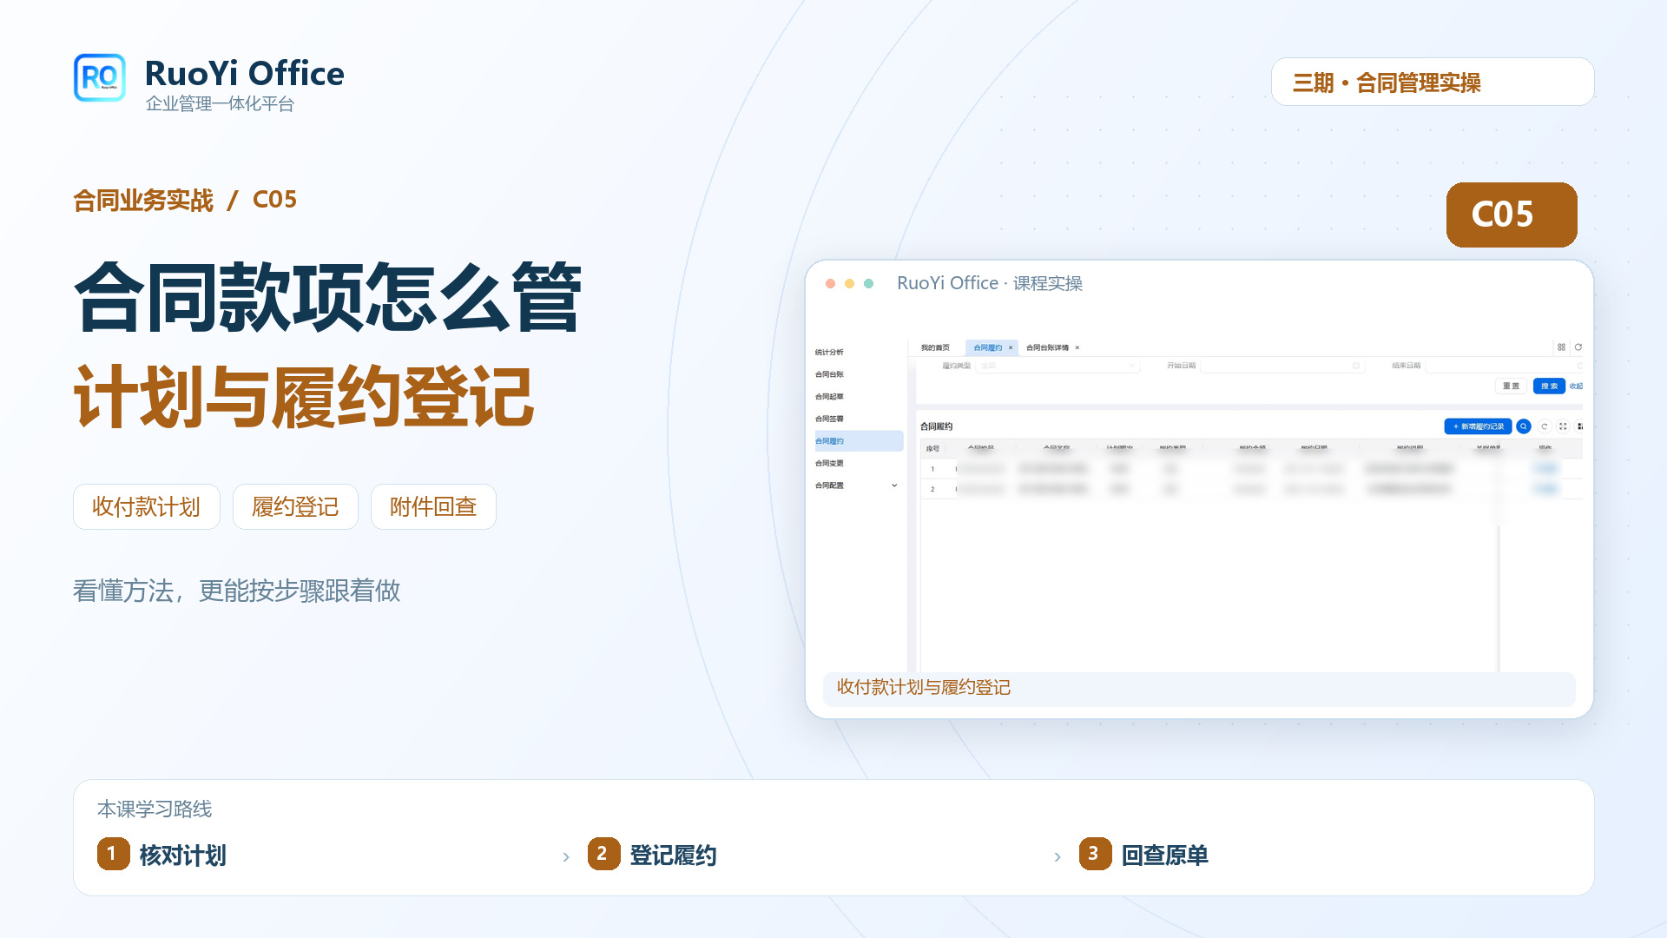Screen dimensions: 1667x938
Task: Click table row numbered 1
Action: coord(1251,469)
